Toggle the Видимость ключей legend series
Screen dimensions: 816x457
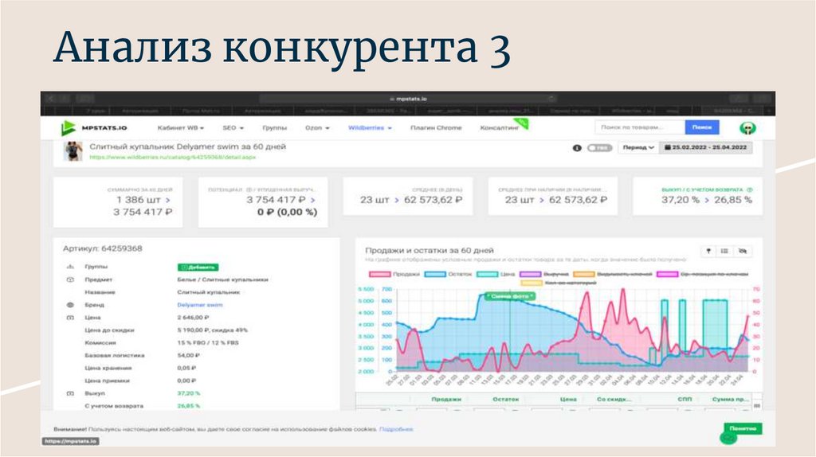[x=612, y=274]
